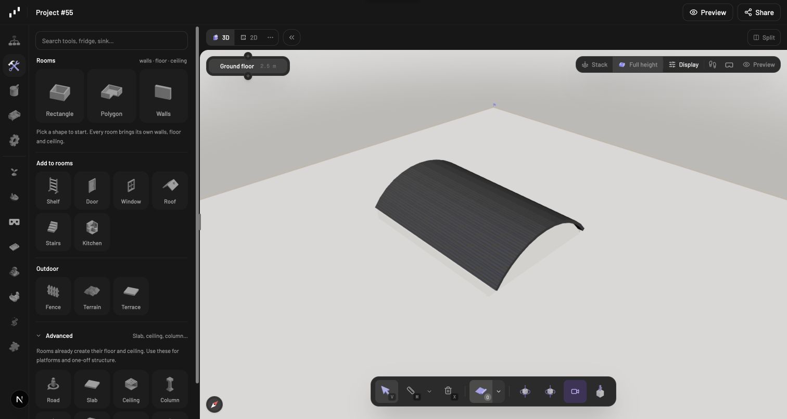
Task: Click the Share button
Action: tap(759, 12)
